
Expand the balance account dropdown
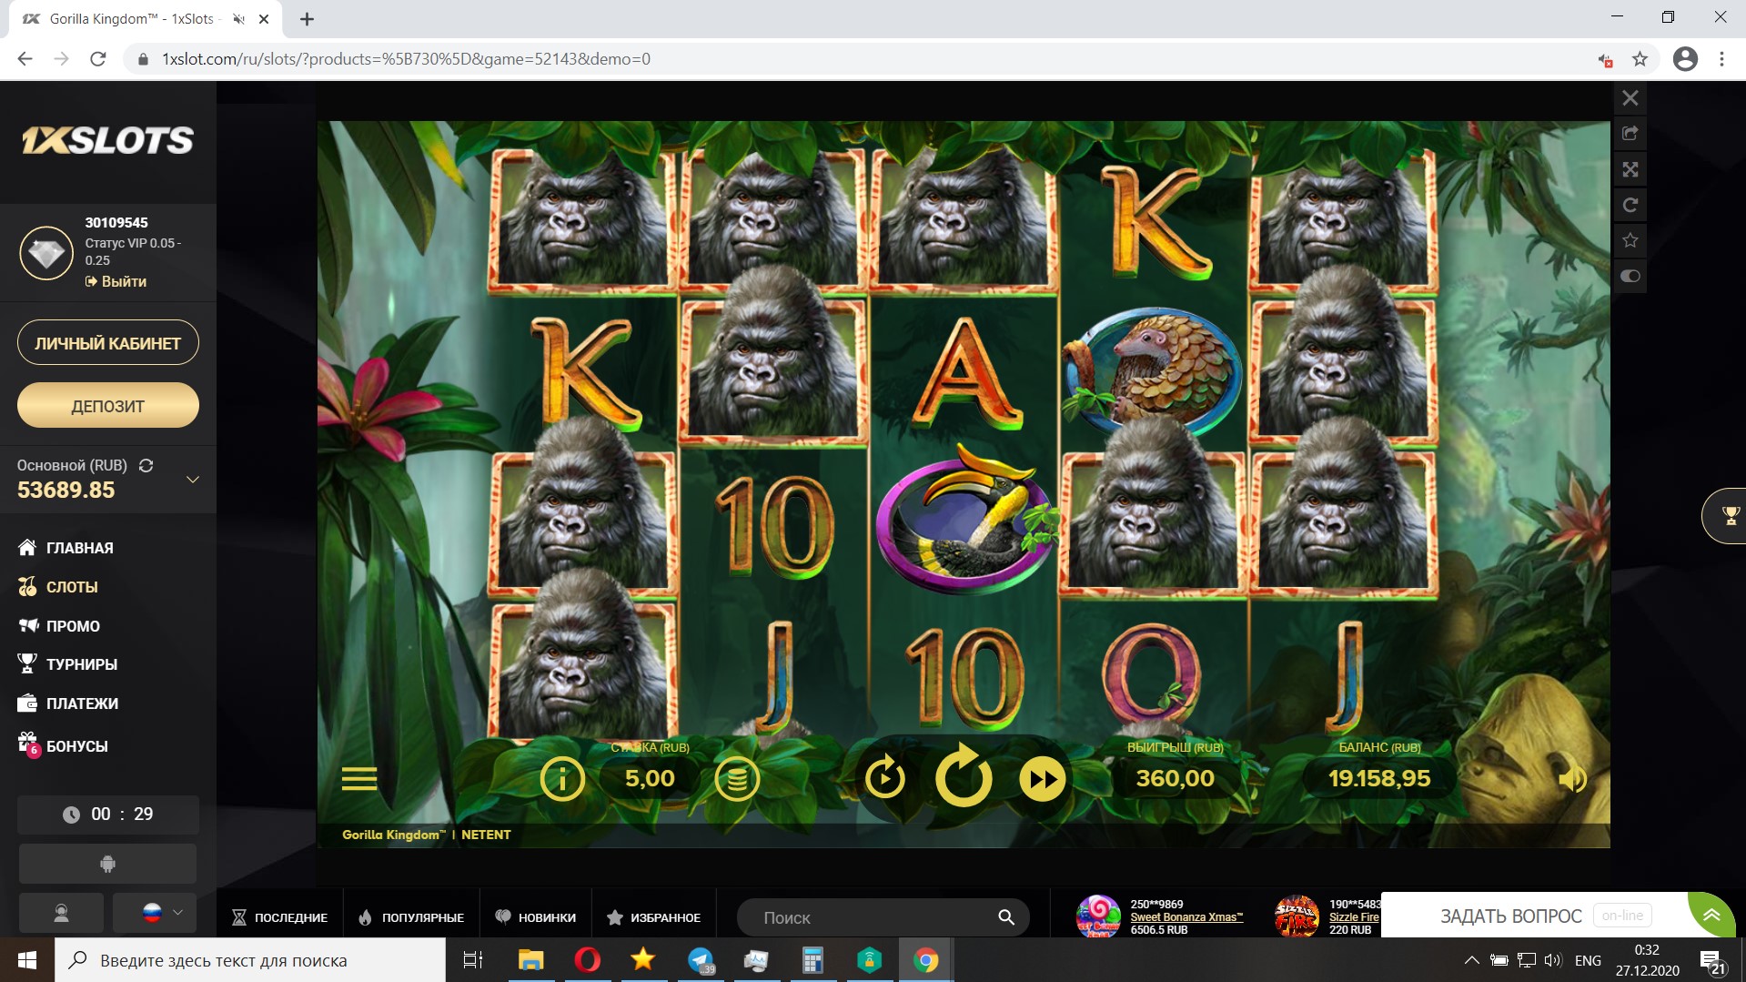click(x=192, y=479)
